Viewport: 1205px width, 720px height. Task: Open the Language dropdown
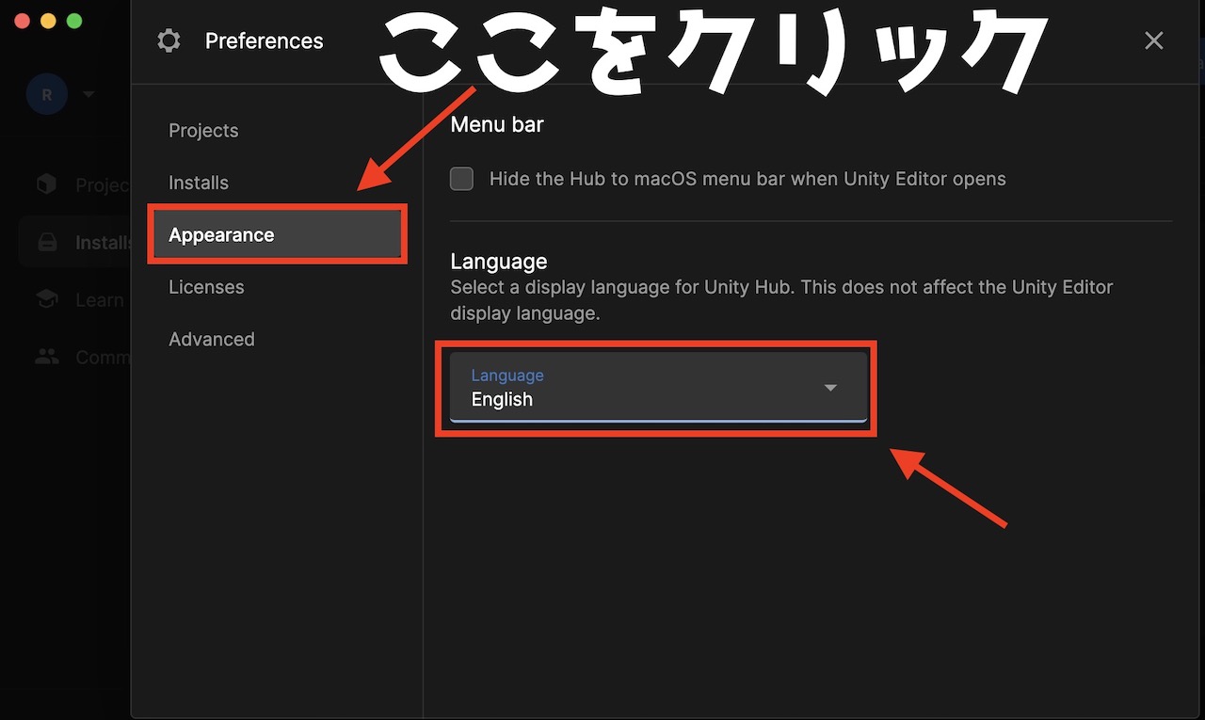pyautogui.click(x=657, y=387)
